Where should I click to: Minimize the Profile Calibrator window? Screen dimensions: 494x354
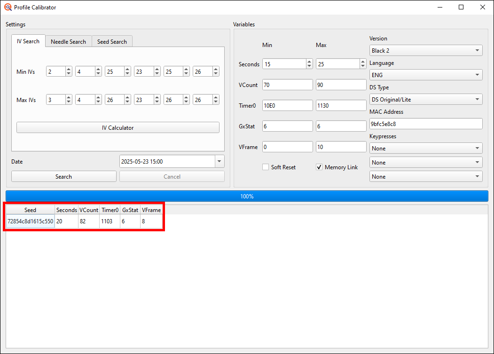pos(440,7)
